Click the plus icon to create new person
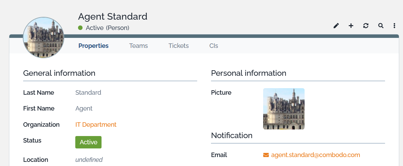403x166 pixels. pyautogui.click(x=351, y=26)
